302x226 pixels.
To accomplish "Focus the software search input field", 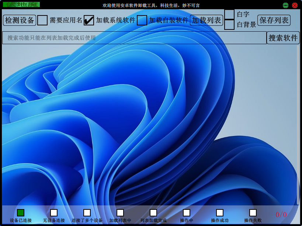I will tap(134, 38).
